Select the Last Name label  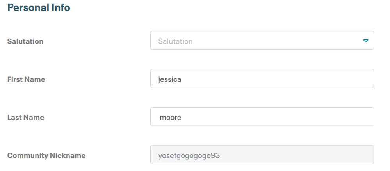tap(26, 117)
